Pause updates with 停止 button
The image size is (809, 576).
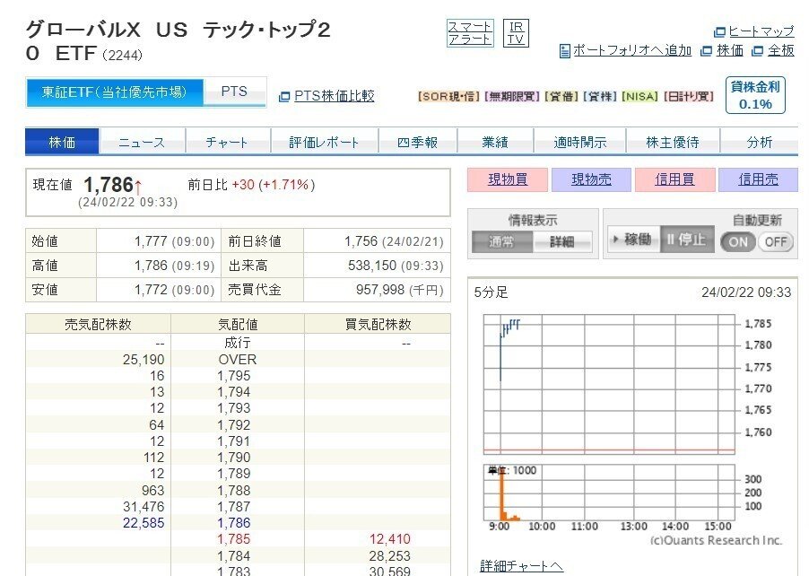pyautogui.click(x=687, y=239)
